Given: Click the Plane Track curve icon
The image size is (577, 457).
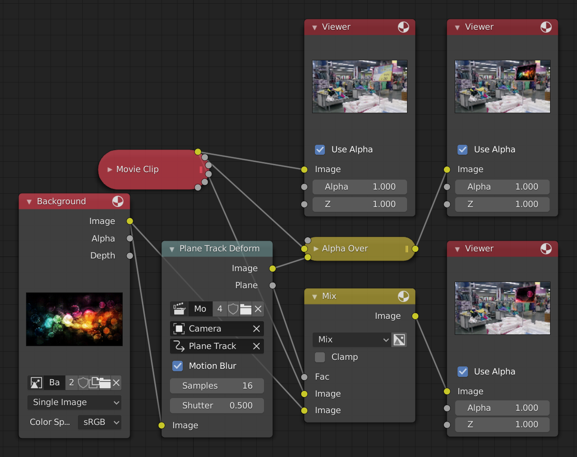Looking at the screenshot, I should [179, 346].
